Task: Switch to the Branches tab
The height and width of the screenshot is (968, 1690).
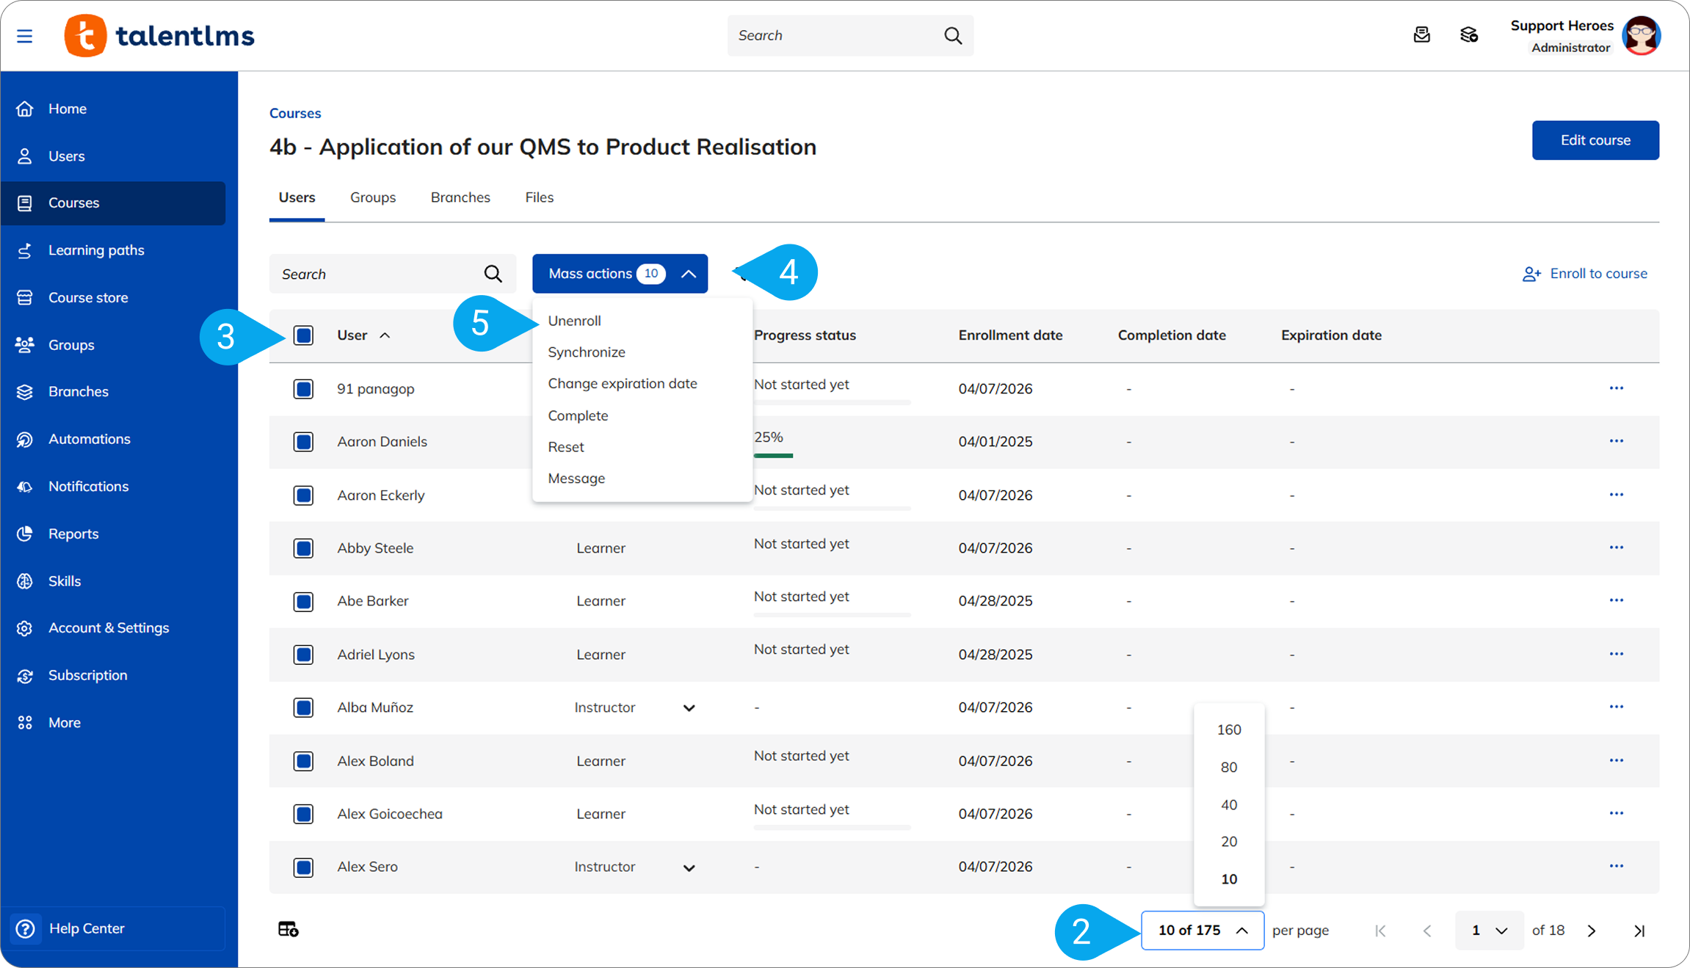Action: [460, 197]
